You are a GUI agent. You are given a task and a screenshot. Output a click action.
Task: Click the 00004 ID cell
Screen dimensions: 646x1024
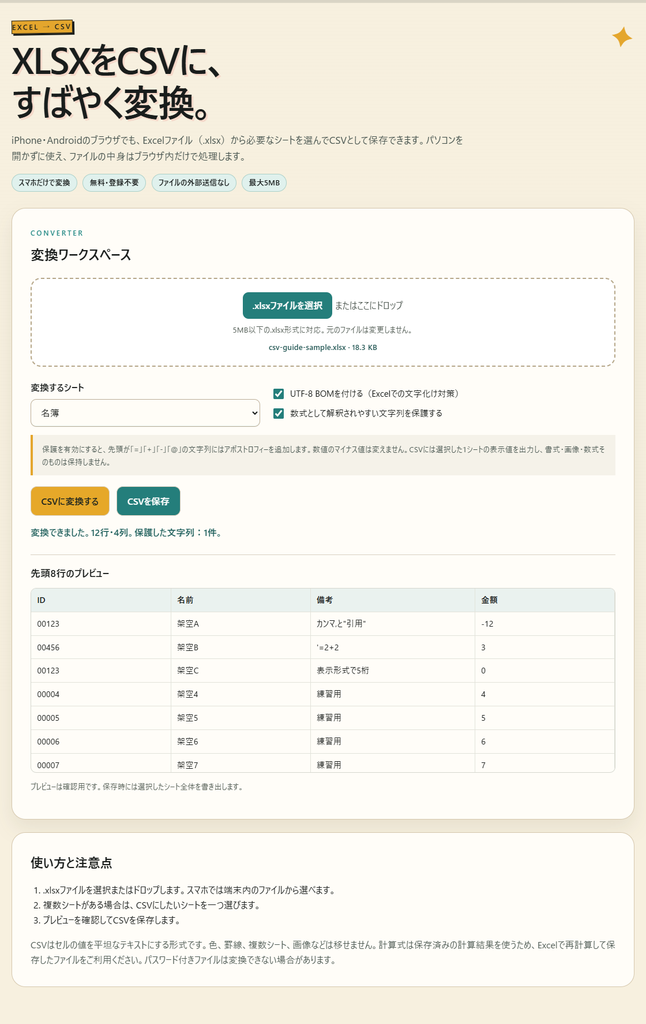coord(101,695)
